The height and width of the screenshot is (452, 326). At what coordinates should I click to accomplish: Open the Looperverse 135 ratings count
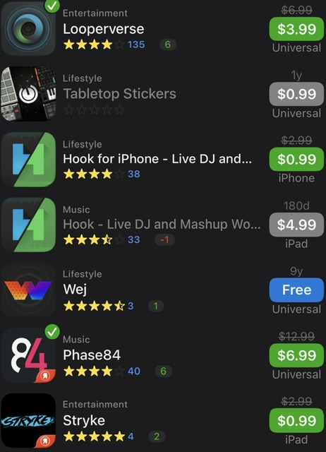point(136,44)
